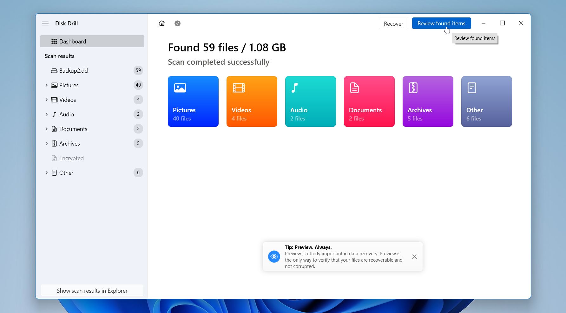566x313 pixels.
Task: Click the 40 count badge beside Pictures
Action: (138, 85)
